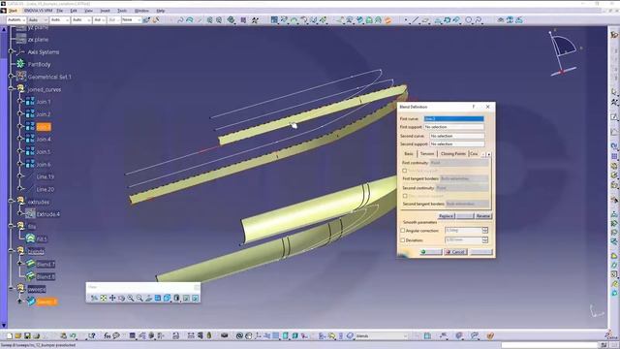
Task: Click the What's This help icon
Action: tap(92, 336)
